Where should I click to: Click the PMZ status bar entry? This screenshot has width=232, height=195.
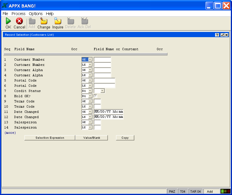172,192
